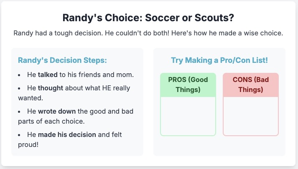Click the intro sentence about Randy's tough decision
The height and width of the screenshot is (169, 298).
coord(148,33)
